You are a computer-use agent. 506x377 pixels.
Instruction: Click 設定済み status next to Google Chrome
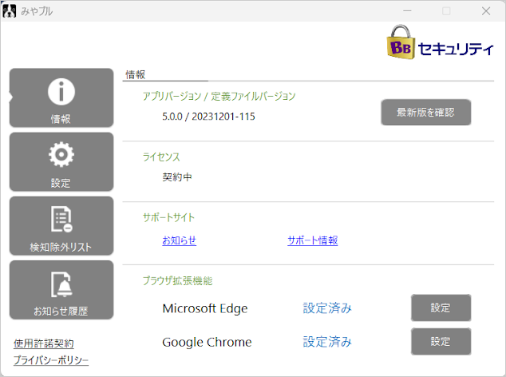(x=327, y=342)
